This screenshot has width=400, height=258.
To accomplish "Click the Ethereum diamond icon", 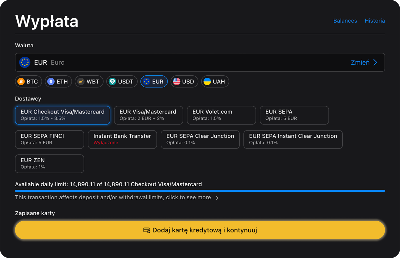I will tap(51, 82).
